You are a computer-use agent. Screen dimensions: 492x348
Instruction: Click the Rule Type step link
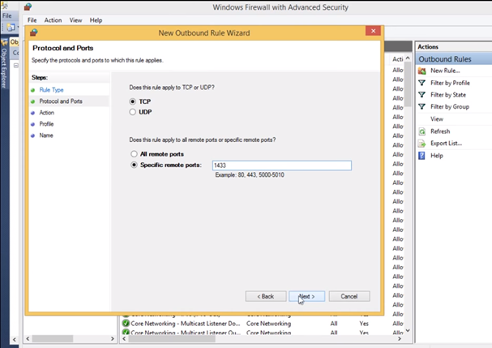coord(51,90)
